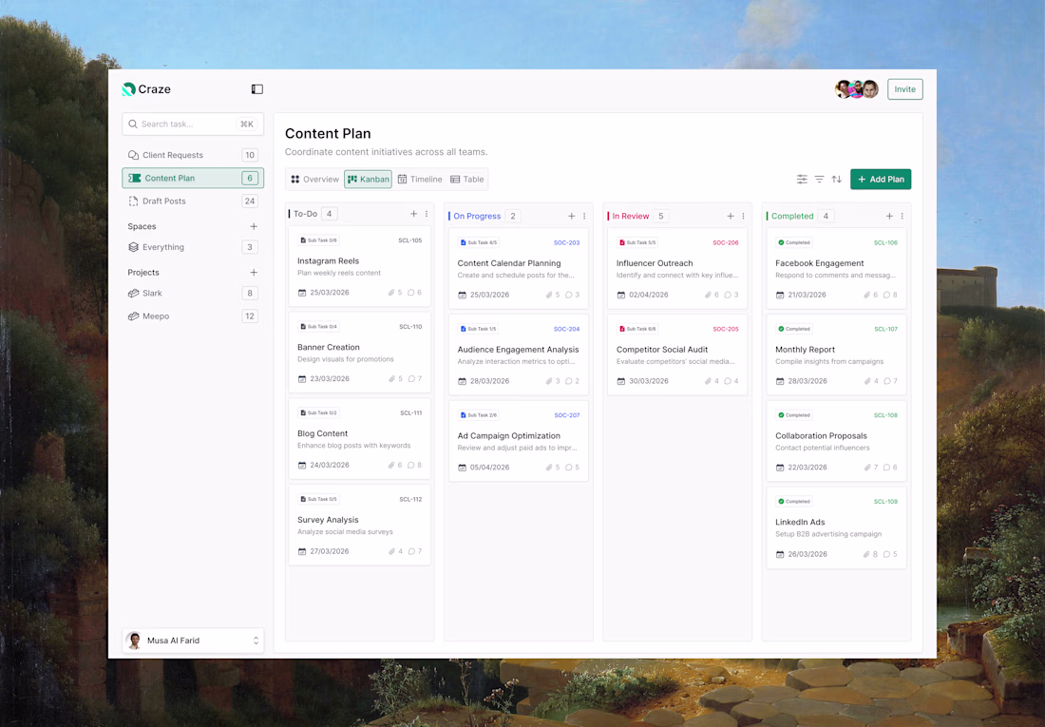
Task: Open the Survey Analysis card
Action: 359,526
